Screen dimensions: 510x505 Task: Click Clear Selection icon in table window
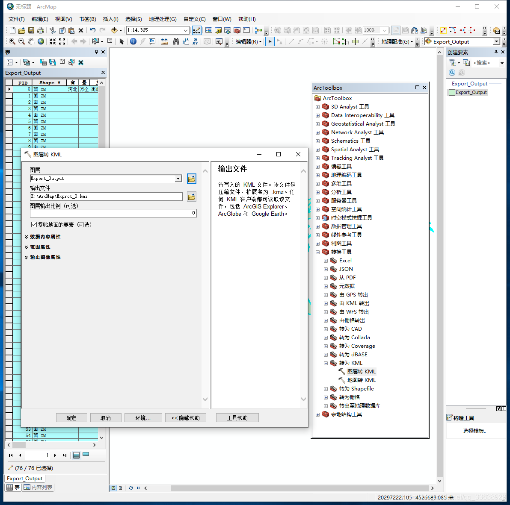tap(62, 62)
